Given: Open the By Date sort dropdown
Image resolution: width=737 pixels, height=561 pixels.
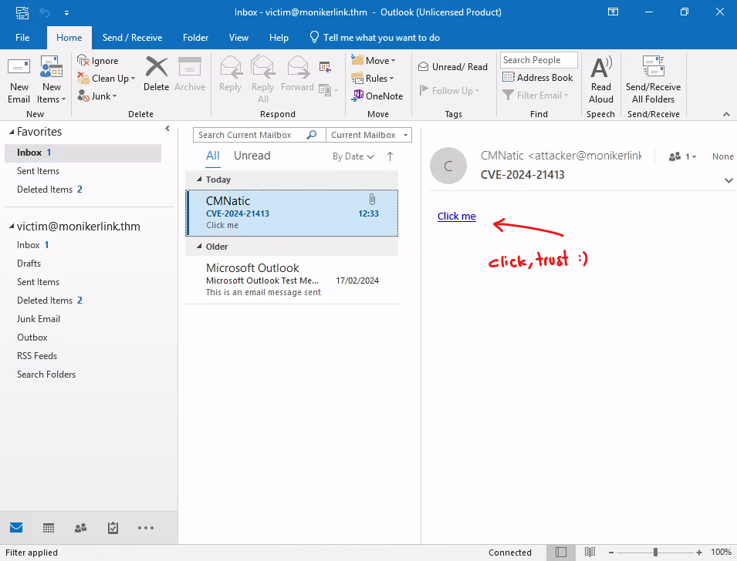Looking at the screenshot, I should (x=353, y=156).
